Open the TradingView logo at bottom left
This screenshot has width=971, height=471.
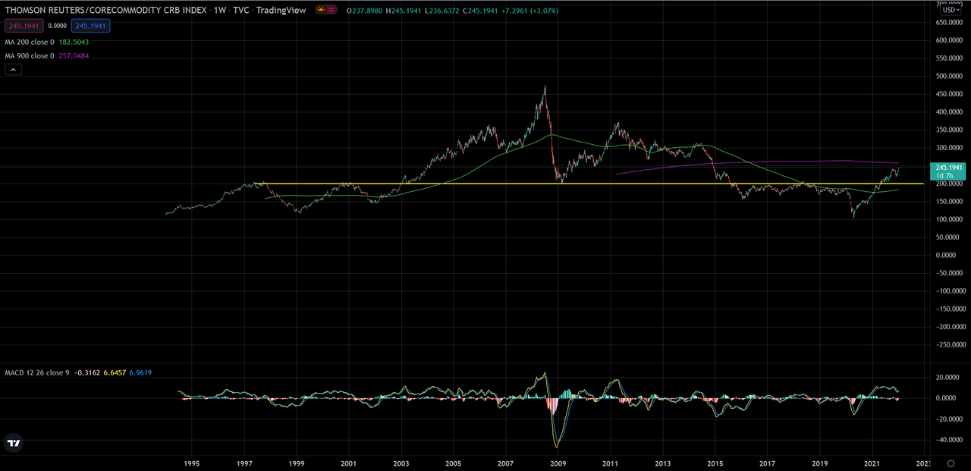tap(14, 444)
